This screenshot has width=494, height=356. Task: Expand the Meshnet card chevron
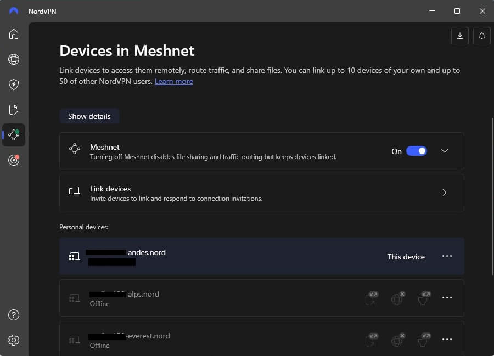point(445,151)
